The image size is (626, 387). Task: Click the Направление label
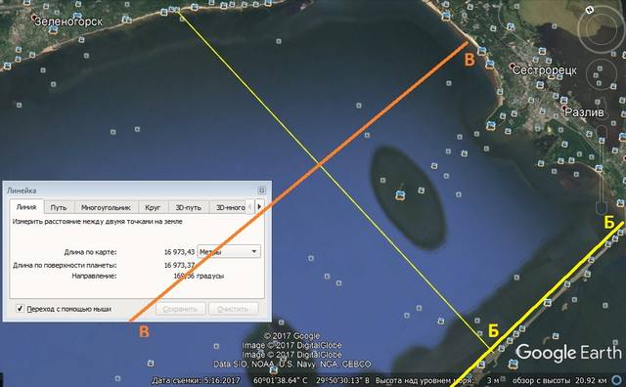click(x=94, y=276)
